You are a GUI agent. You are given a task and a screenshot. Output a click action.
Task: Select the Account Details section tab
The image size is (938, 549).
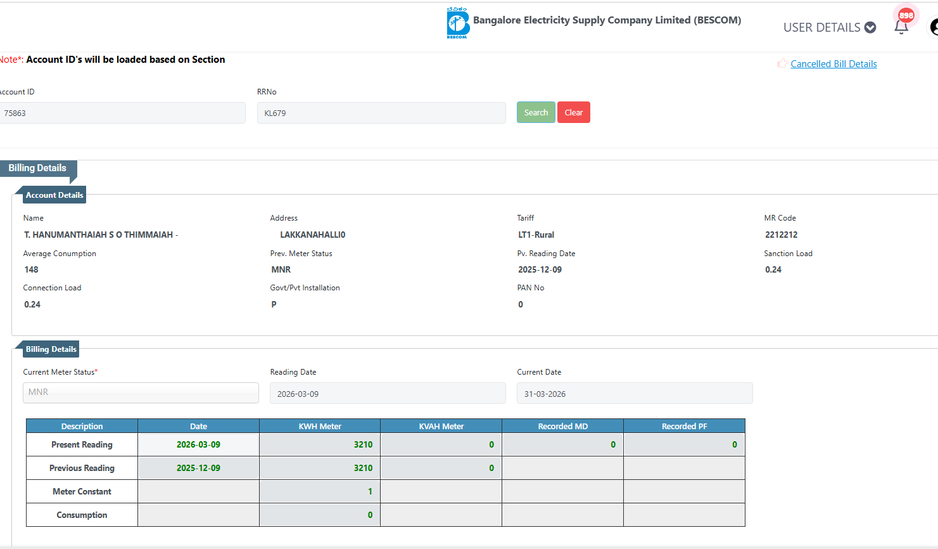(x=54, y=195)
